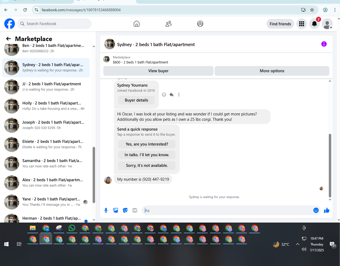340x266 pixels.
Task: Open JJ's conversation in the list
Action: (46, 87)
